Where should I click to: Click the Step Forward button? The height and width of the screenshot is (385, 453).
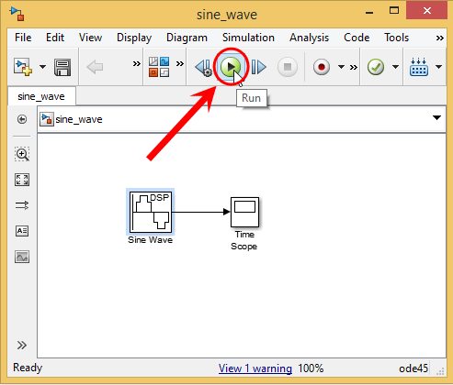tap(258, 67)
